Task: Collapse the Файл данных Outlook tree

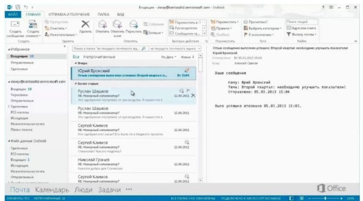Action: tap(9, 141)
